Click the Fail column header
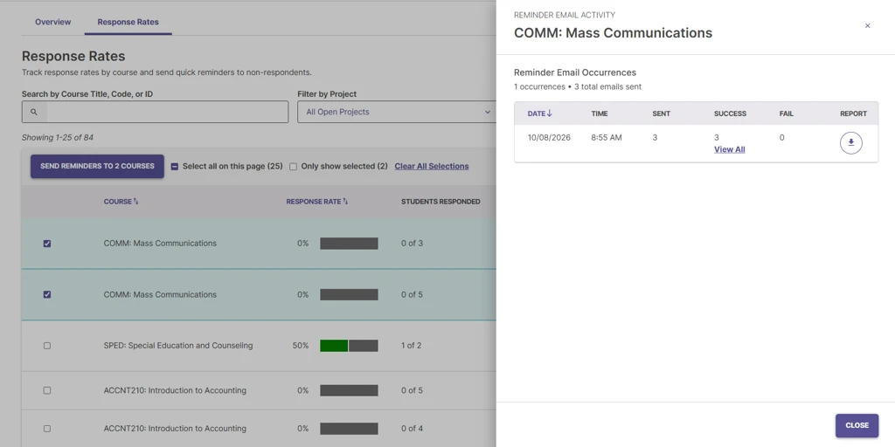 click(x=786, y=113)
